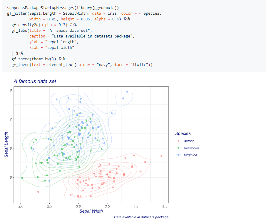
Task: Click the plot title 'A famous data set'
Action: click(35, 81)
